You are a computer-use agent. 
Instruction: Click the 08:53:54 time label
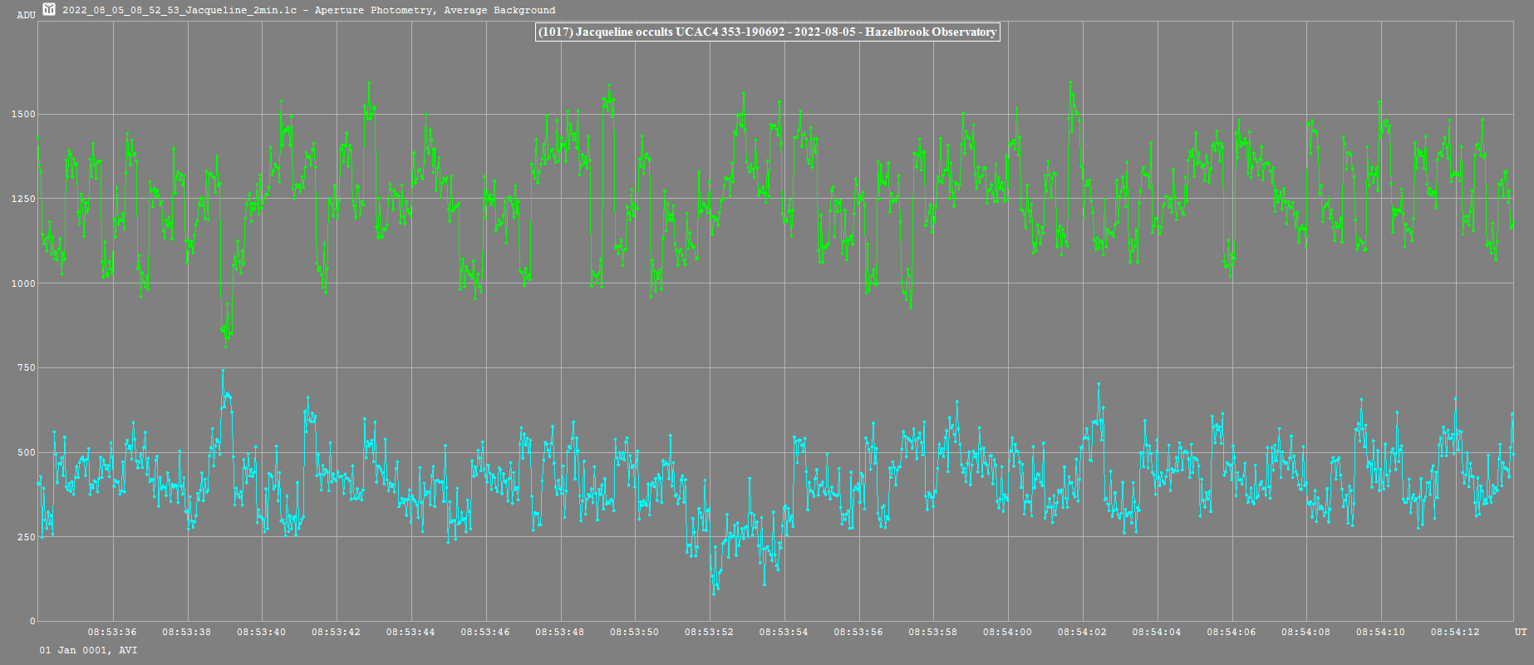pos(784,632)
